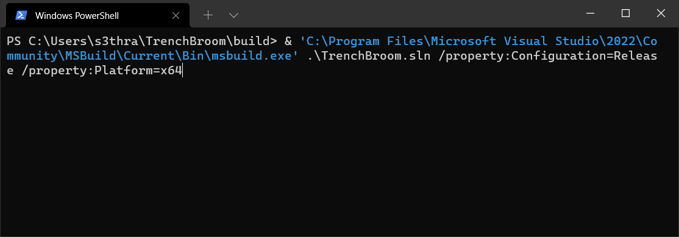Image resolution: width=679 pixels, height=237 pixels.
Task: Click the /property:Platform=x64 argument
Action: pyautogui.click(x=102, y=71)
